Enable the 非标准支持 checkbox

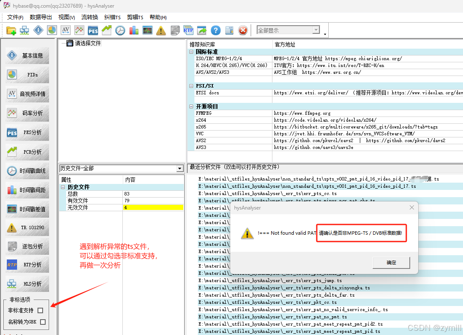(x=41, y=310)
